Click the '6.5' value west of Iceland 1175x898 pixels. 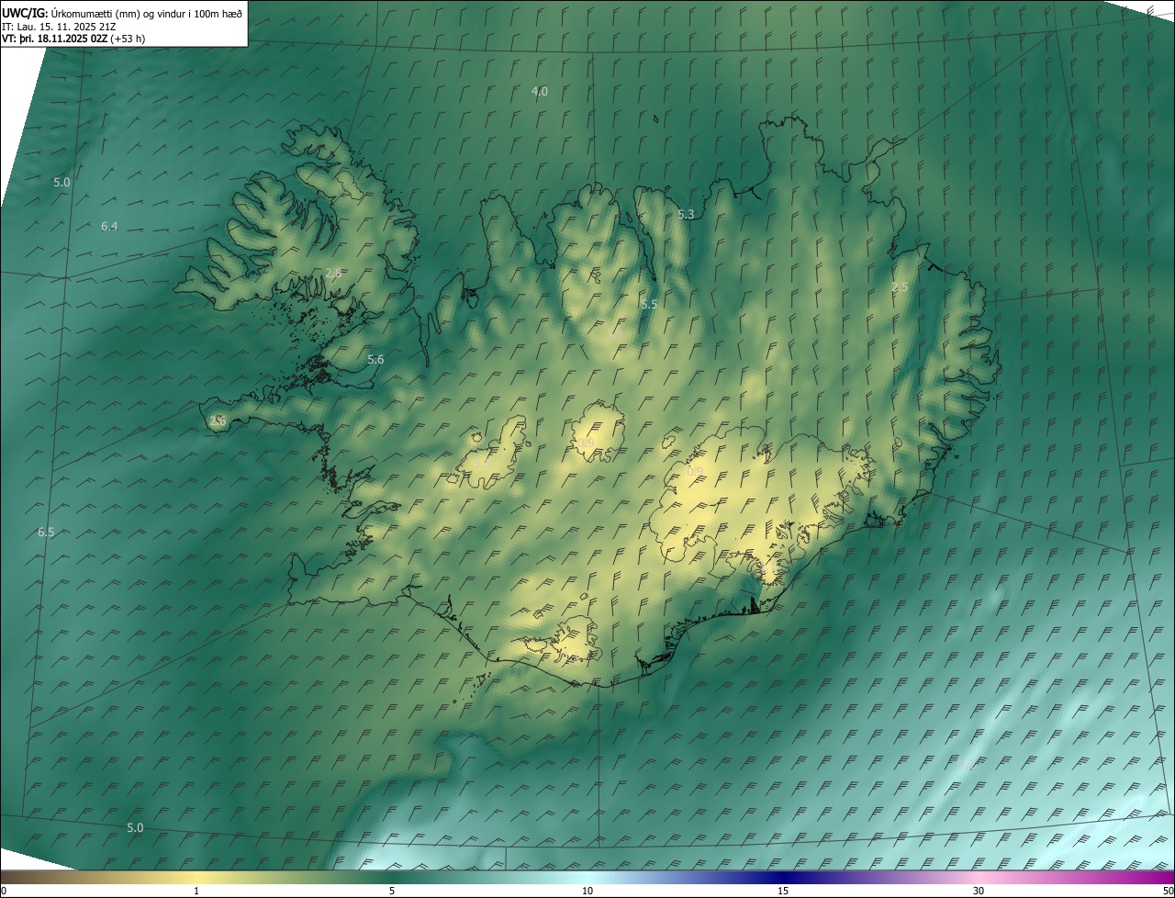click(x=46, y=533)
